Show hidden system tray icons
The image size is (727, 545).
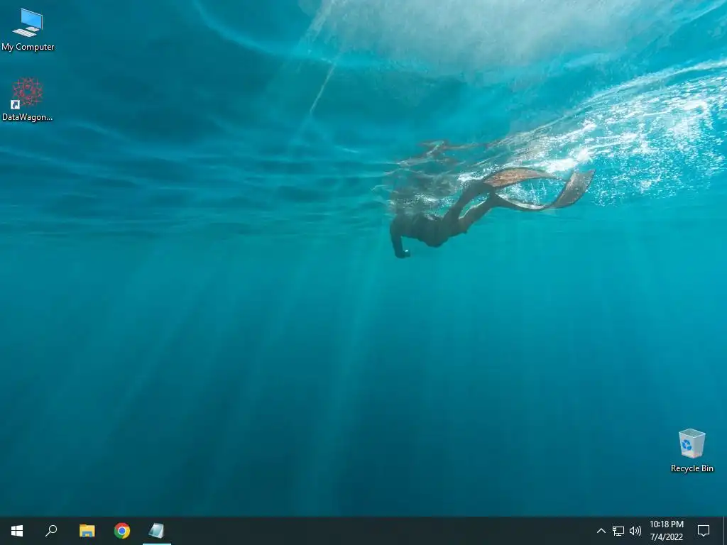[601, 531]
